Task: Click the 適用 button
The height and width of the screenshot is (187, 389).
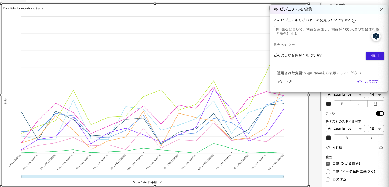Action: click(x=375, y=56)
